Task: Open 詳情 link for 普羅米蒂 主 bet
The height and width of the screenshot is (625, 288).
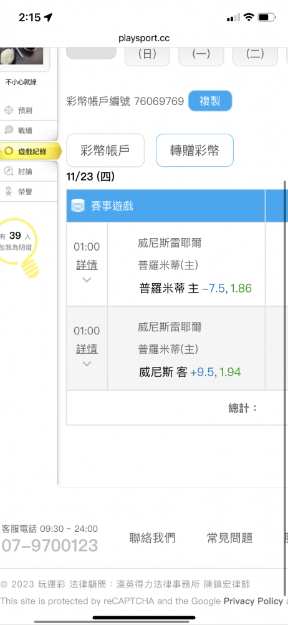Action: [87, 265]
